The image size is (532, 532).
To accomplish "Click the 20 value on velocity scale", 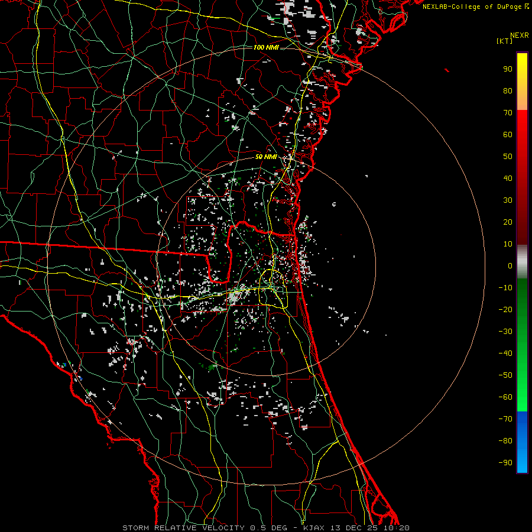I will pos(508,222).
